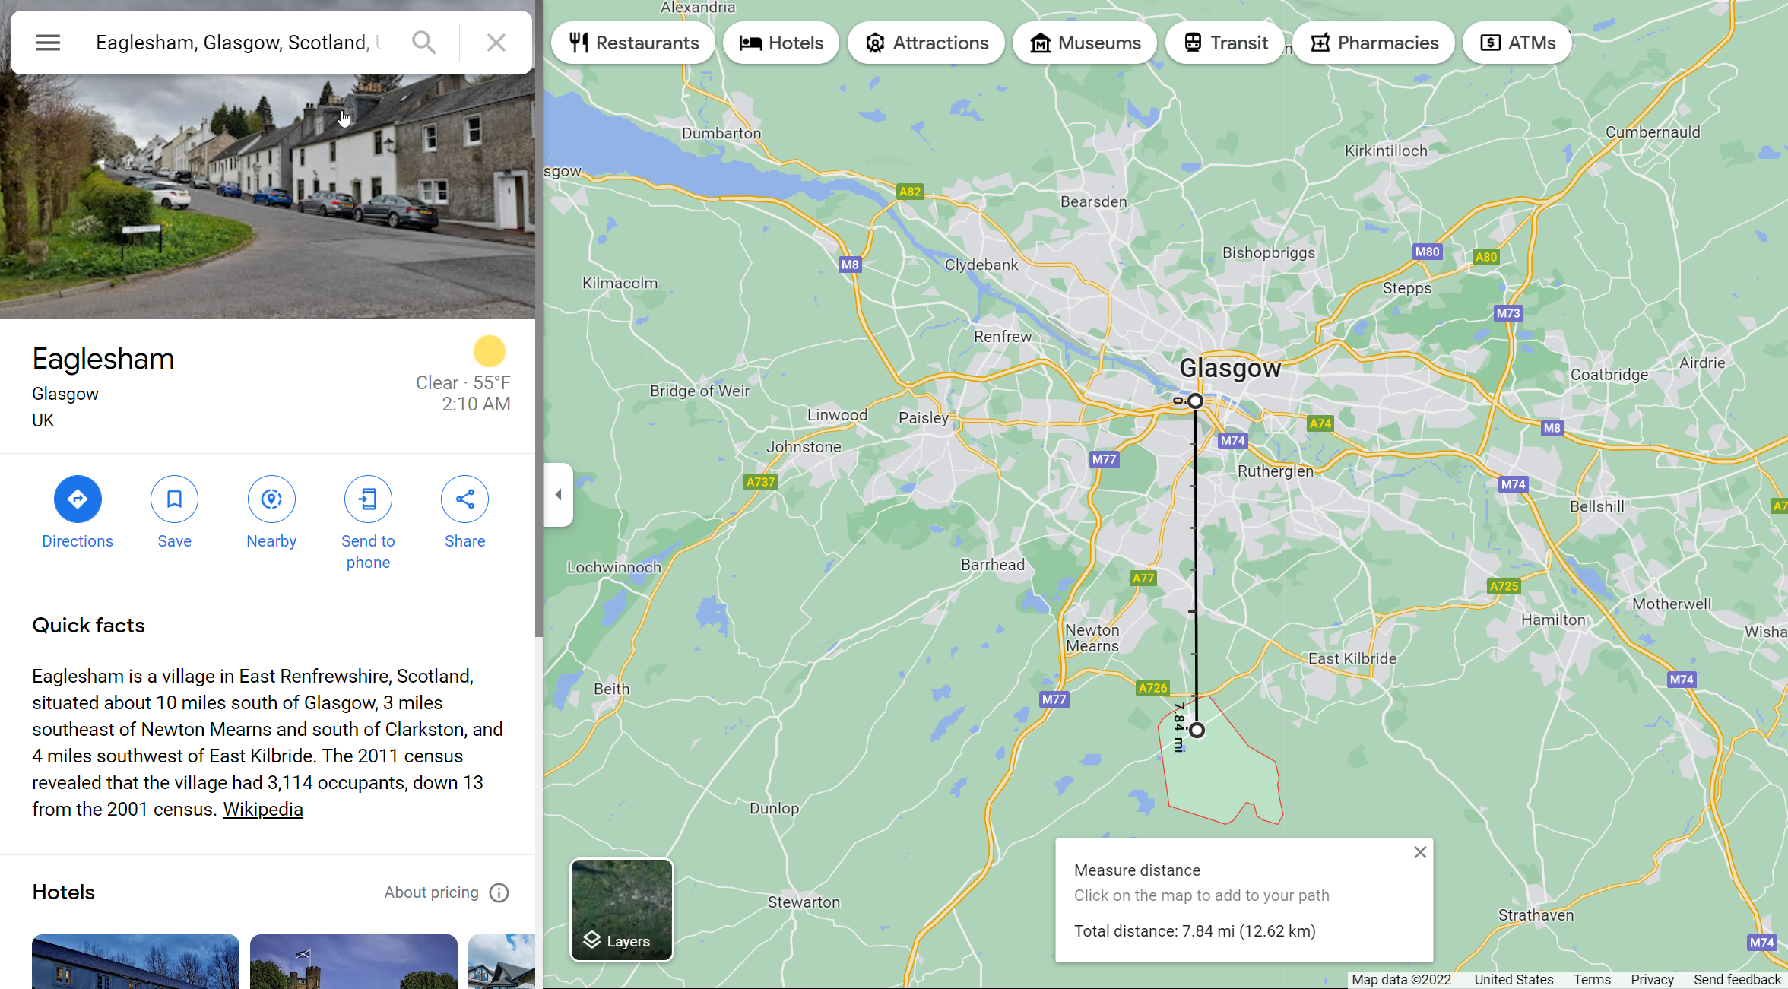The height and width of the screenshot is (989, 1788).
Task: Click the Cumbernauld map label
Action: [1653, 132]
